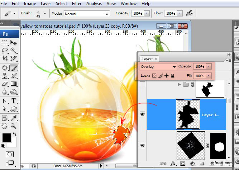This screenshot has height=170, width=239.
Task: Open the brush Mode dropdown
Action: [x=86, y=14]
